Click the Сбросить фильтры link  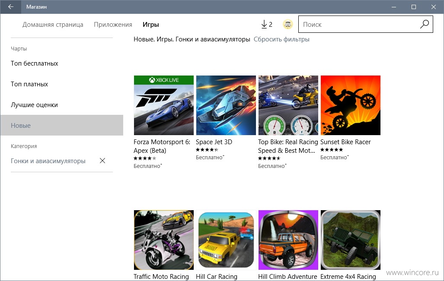[281, 39]
